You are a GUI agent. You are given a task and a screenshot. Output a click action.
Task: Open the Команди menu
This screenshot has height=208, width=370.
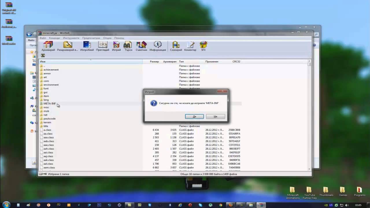tap(54, 38)
